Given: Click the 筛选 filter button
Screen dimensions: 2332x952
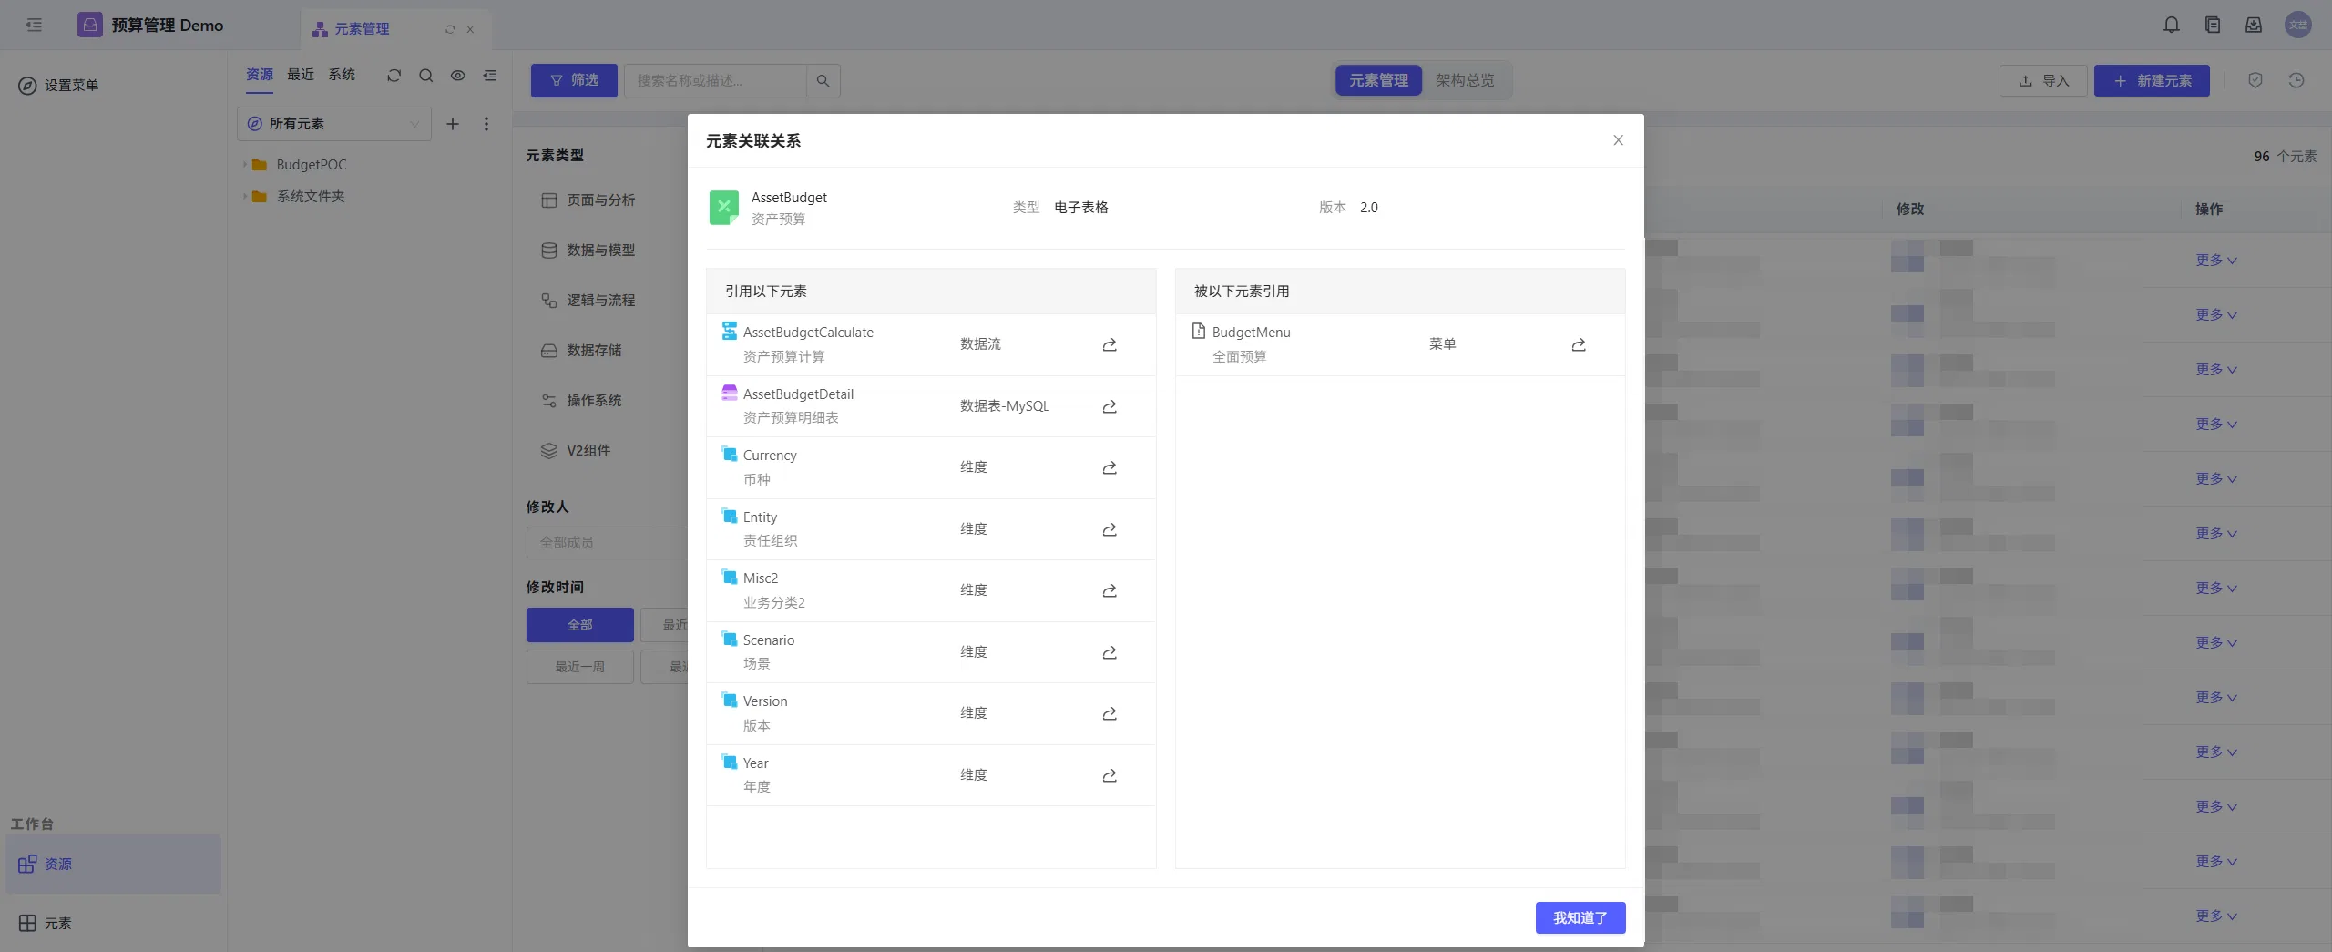Looking at the screenshot, I should tap(574, 80).
